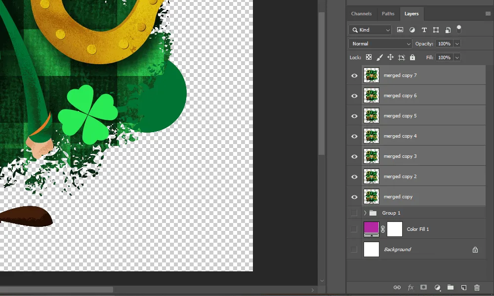Click the Color Fill 1 mask link icon
494x296 pixels.
(383, 229)
